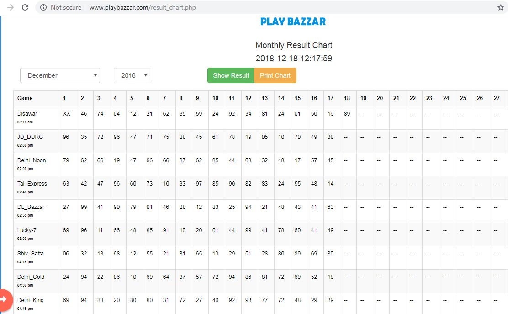The height and width of the screenshot is (314, 508).
Task: Click Taj_Express day 9 result 97
Action: click(199, 183)
